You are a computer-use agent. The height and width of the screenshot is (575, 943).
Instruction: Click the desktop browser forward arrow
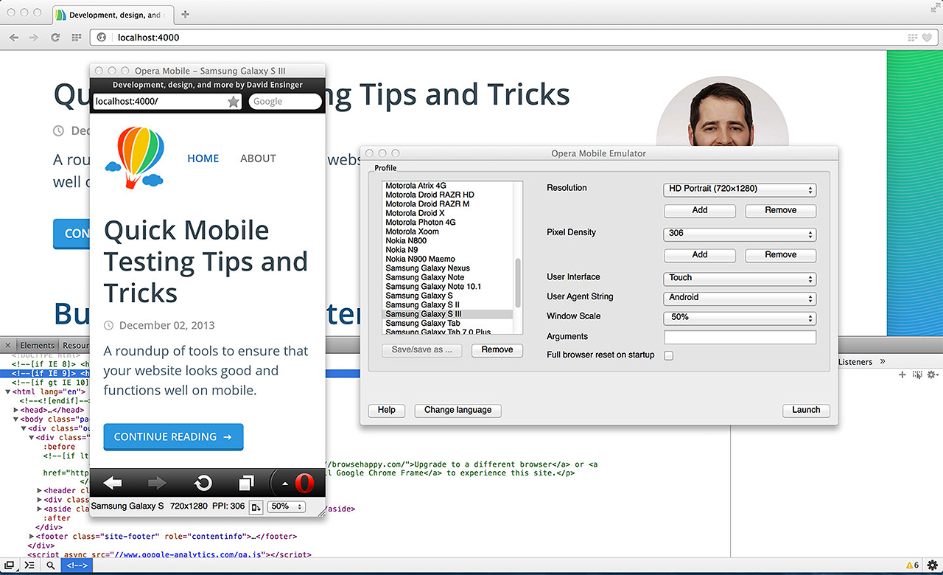click(34, 38)
